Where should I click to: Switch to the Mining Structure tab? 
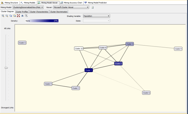pos(10,2)
